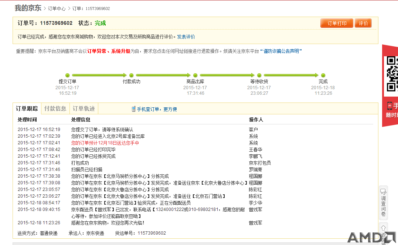Select the row 打包成功
Screen dimensions: 398x245
click(x=80, y=163)
